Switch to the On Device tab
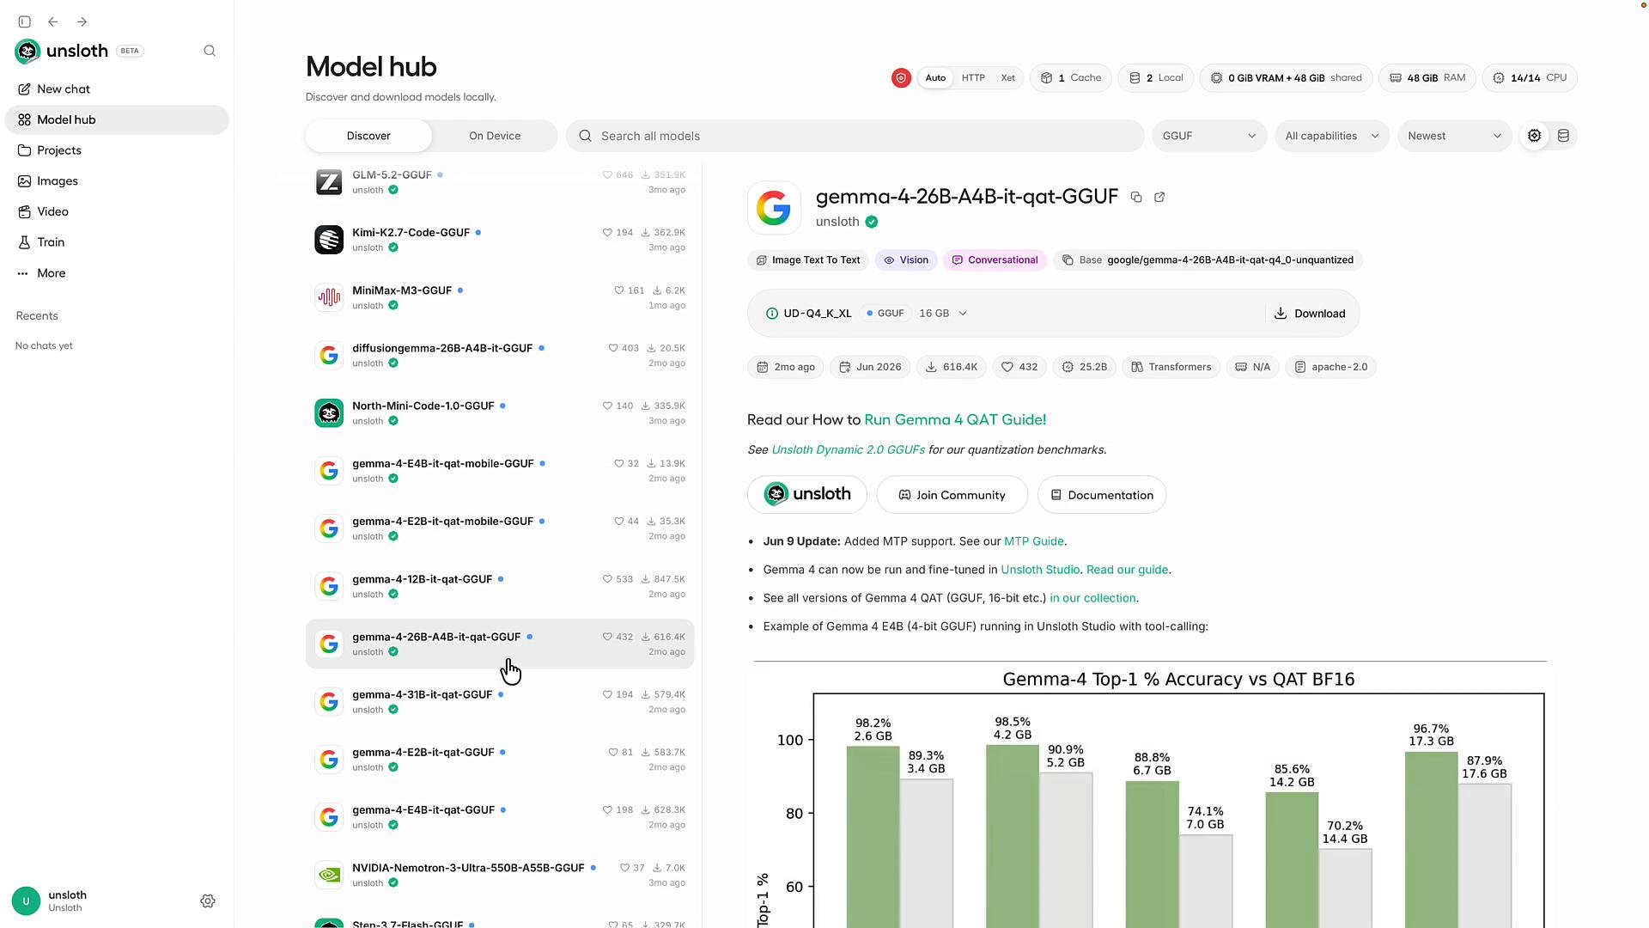Image resolution: width=1649 pixels, height=928 pixels. click(x=495, y=136)
